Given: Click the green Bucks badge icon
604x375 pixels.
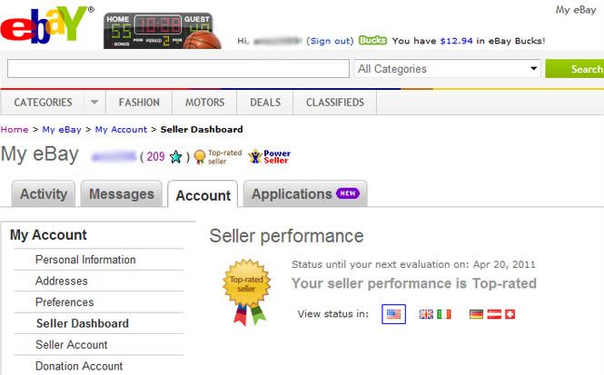Looking at the screenshot, I should click(372, 40).
